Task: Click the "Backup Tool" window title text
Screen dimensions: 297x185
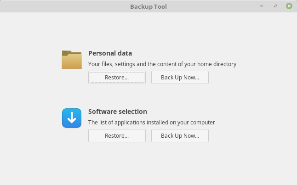Action: pos(148,7)
